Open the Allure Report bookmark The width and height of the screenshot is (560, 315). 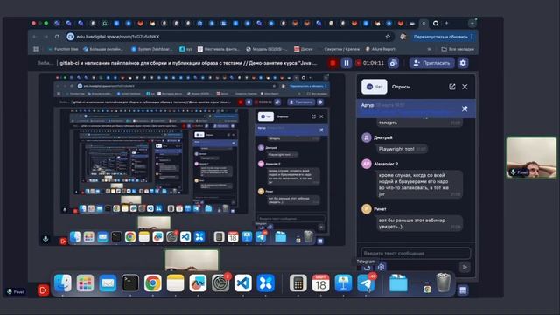(x=381, y=49)
